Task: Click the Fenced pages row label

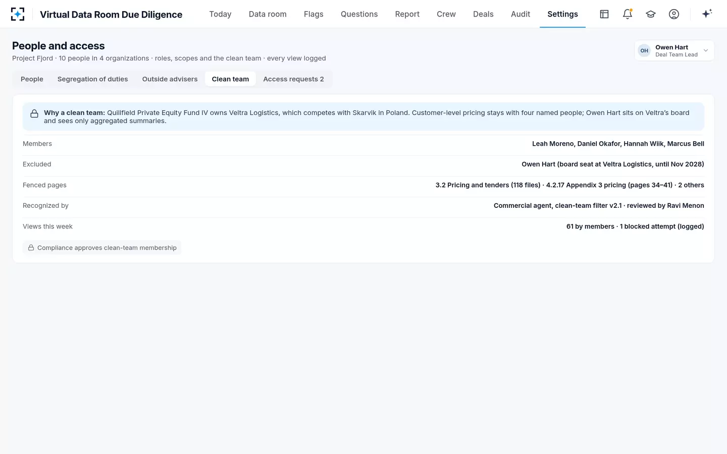Action: pyautogui.click(x=44, y=185)
